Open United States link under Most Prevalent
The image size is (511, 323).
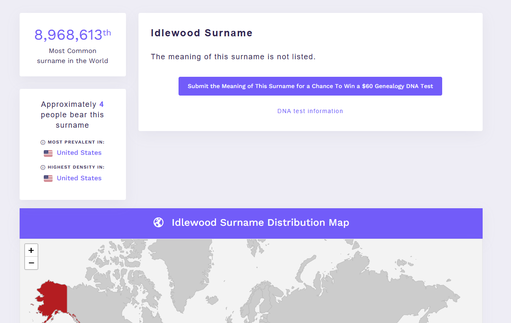(x=79, y=153)
